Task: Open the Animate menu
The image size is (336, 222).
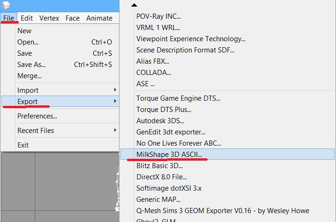Action: tap(99, 18)
